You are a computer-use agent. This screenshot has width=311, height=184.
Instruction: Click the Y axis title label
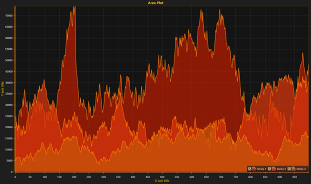point(2,89)
